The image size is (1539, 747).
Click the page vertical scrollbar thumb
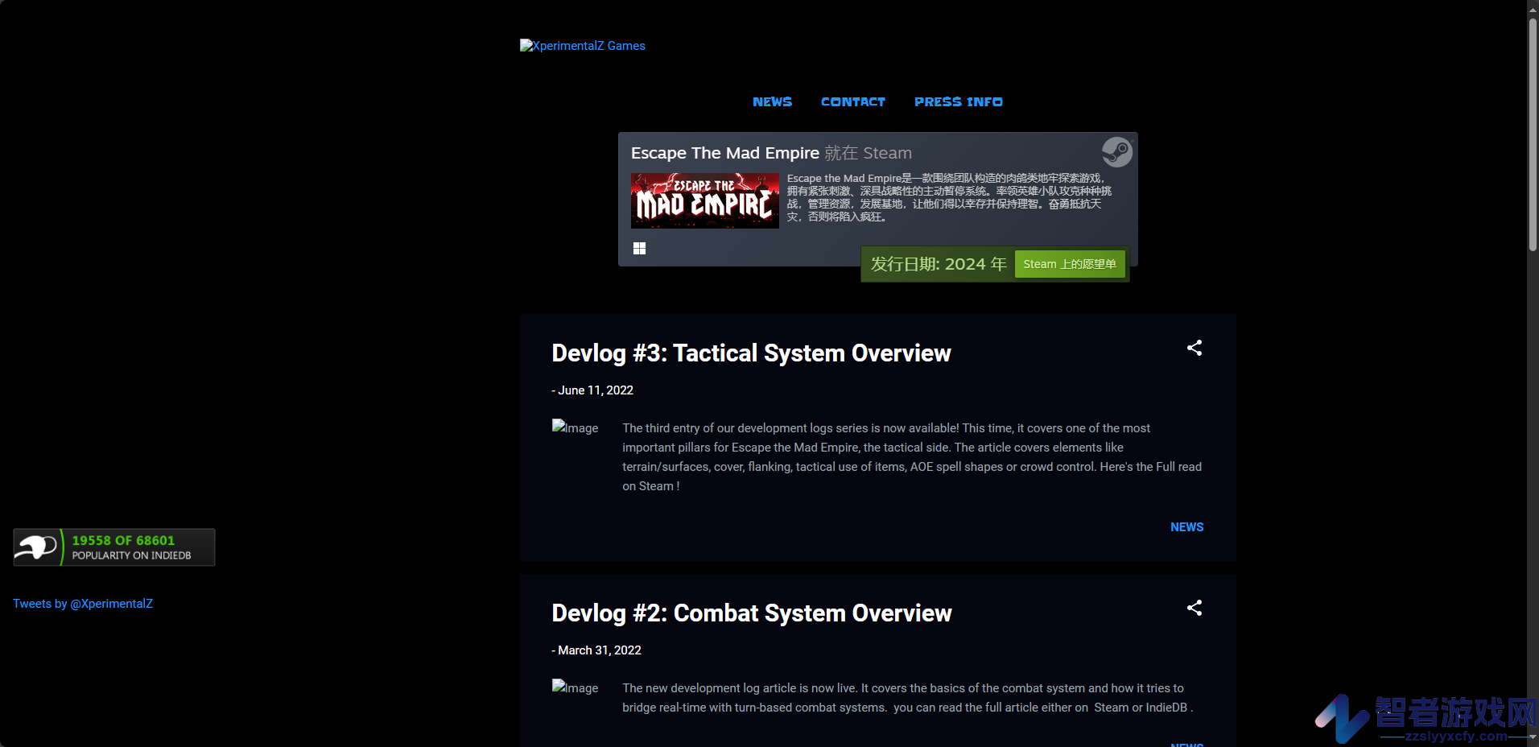pos(1533,134)
